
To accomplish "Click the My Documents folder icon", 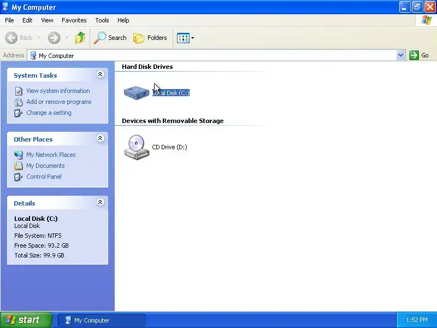I will 19,166.
